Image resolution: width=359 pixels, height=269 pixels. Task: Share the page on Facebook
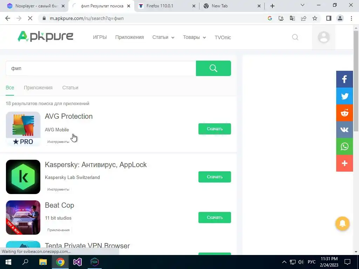tap(344, 79)
